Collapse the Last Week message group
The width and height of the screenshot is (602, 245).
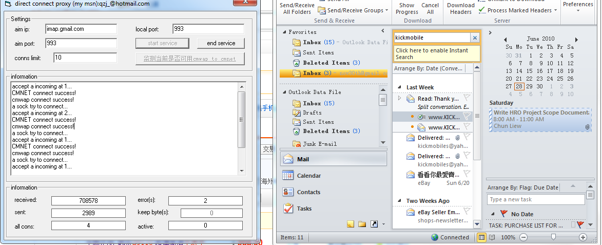400,87
